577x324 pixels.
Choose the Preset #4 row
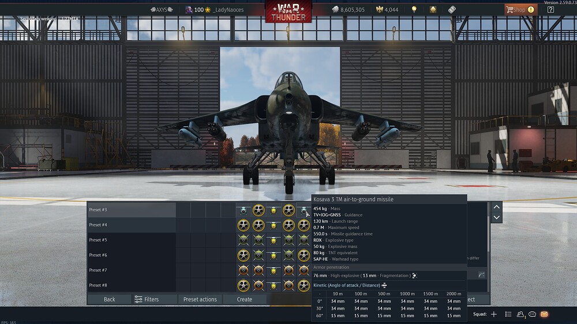pyautogui.click(x=132, y=225)
